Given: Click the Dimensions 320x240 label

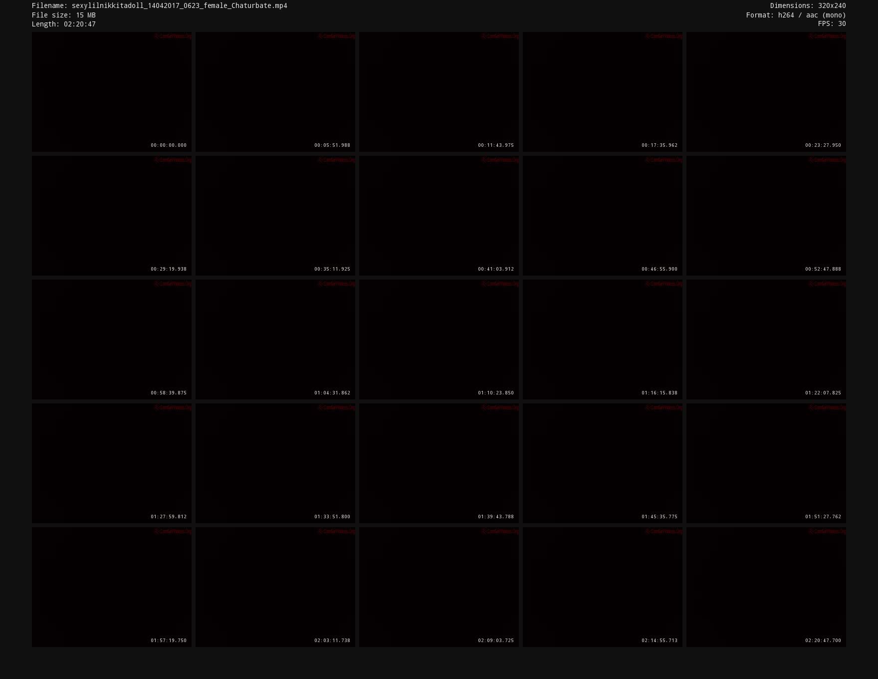Looking at the screenshot, I should click(x=808, y=6).
